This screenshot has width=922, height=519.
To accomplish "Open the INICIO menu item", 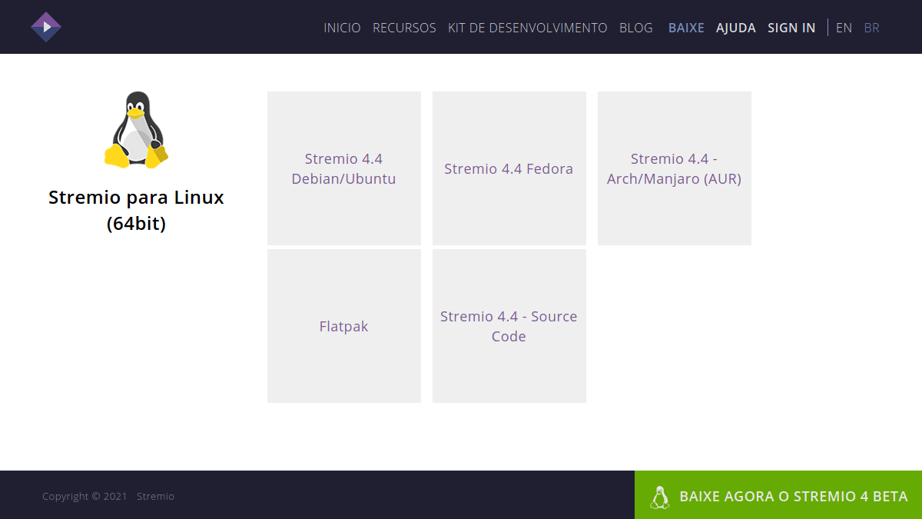I will [342, 28].
